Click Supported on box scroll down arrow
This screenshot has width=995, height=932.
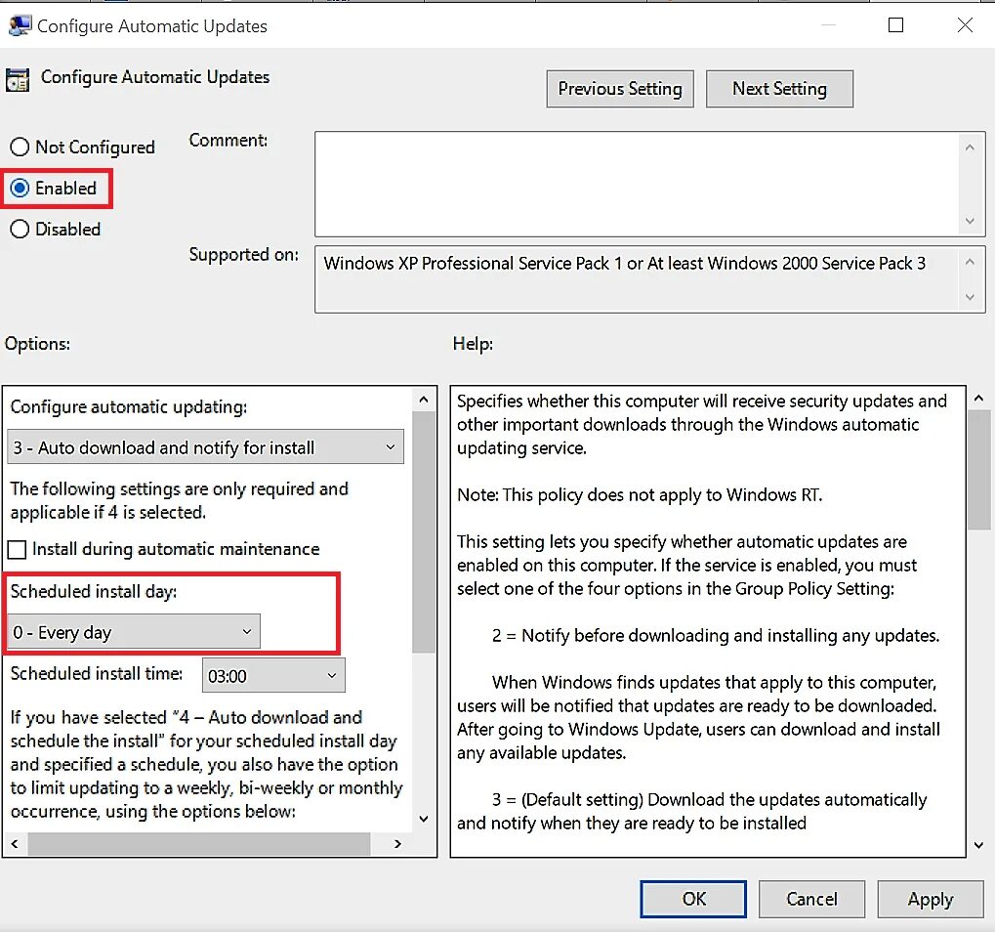click(970, 296)
